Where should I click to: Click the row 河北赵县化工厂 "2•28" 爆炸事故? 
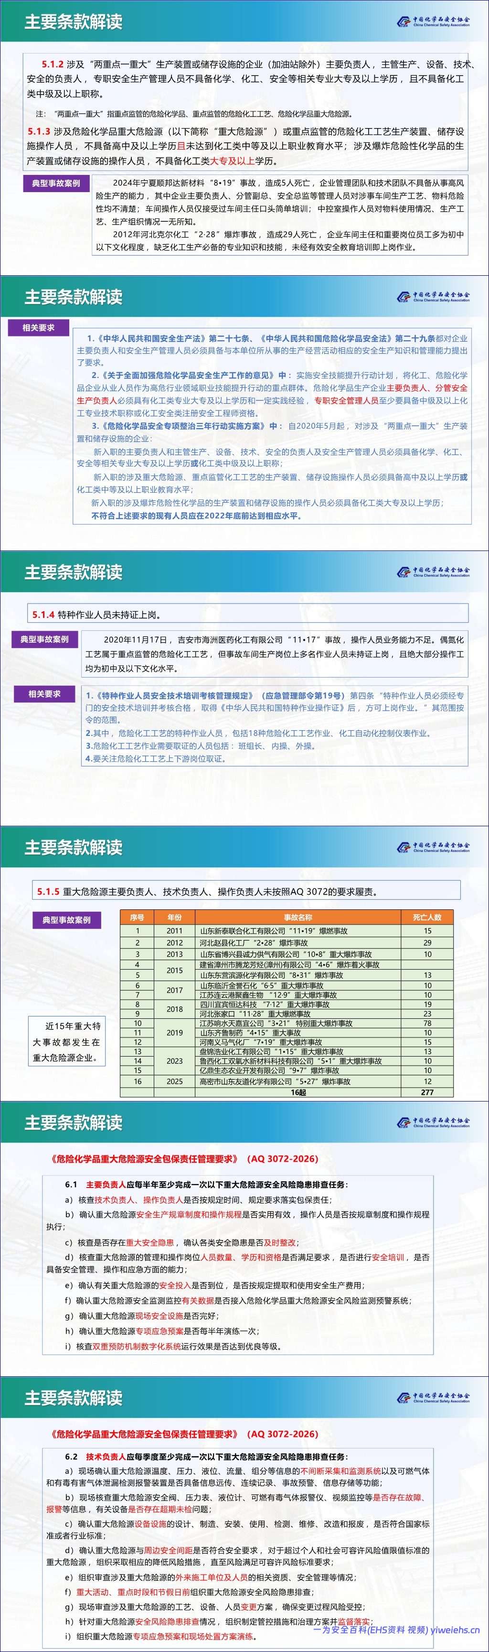pos(287,943)
